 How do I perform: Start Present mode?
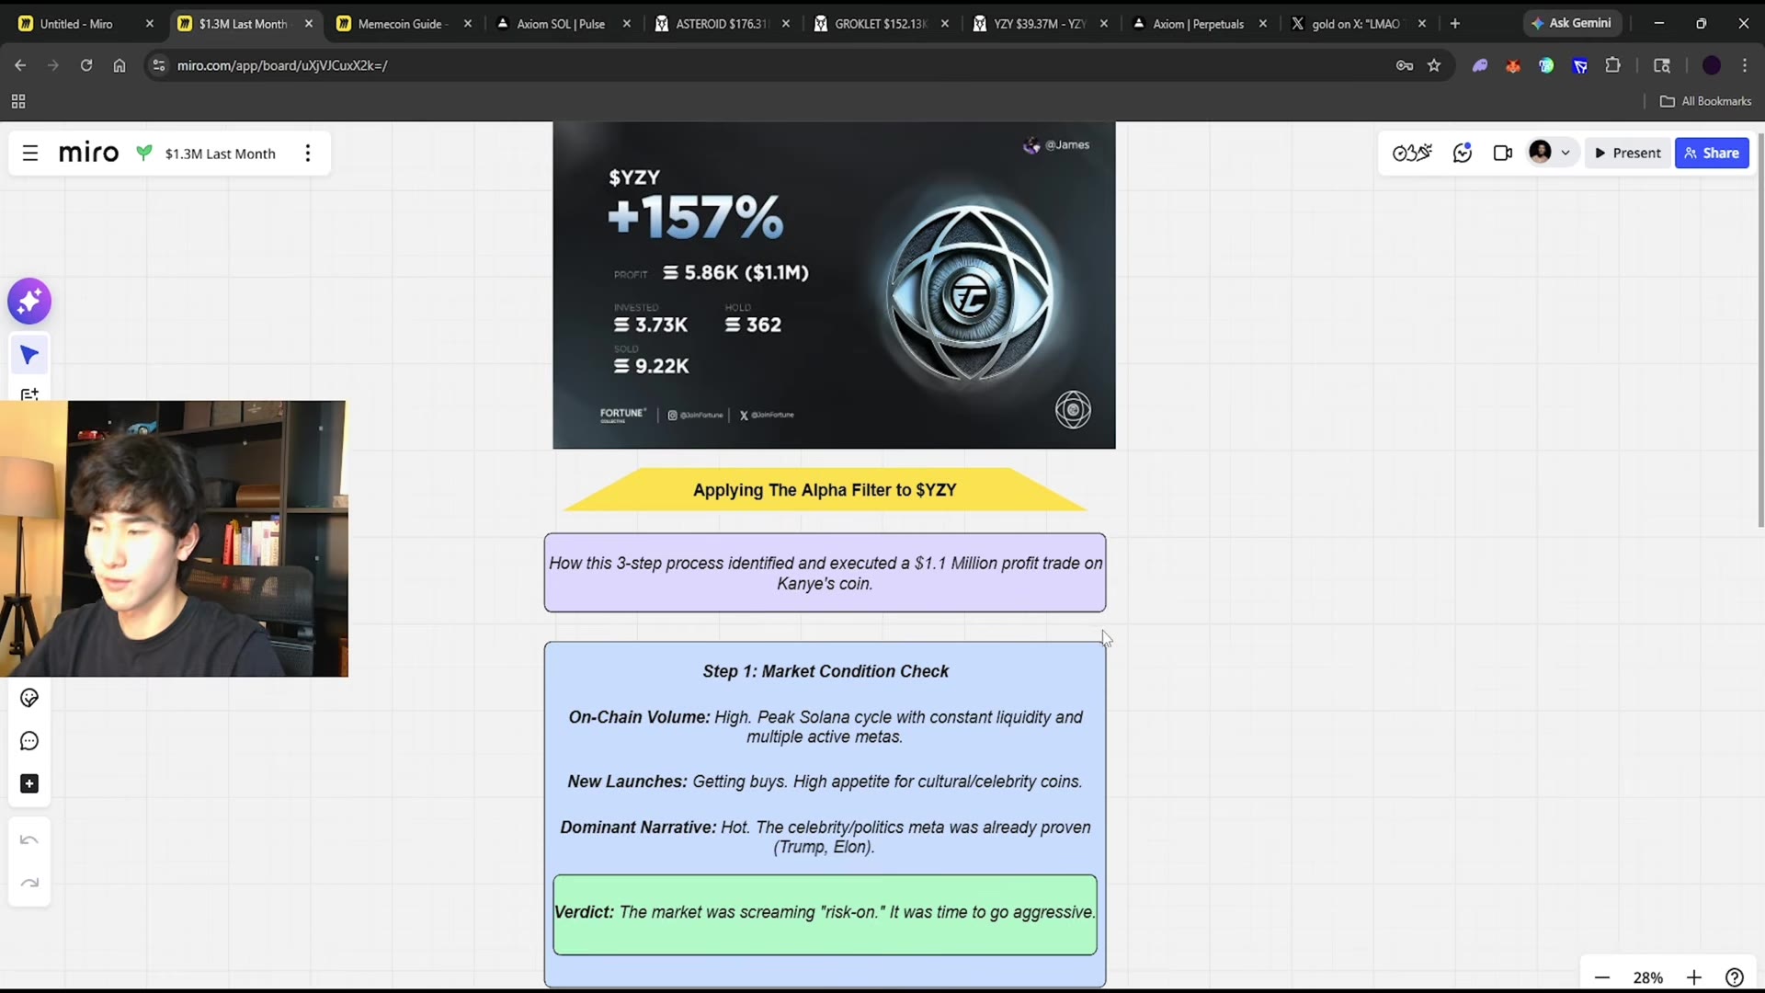(x=1628, y=153)
